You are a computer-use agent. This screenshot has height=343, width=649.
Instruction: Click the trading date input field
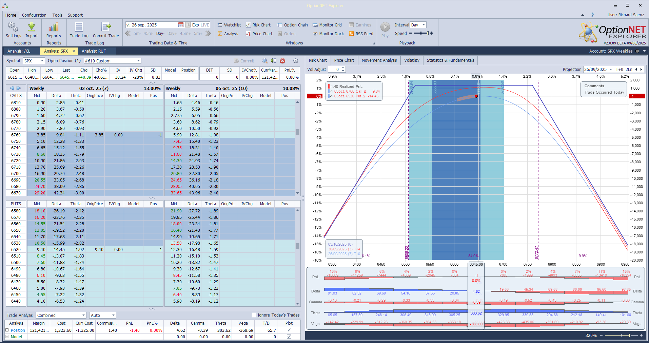tap(152, 25)
